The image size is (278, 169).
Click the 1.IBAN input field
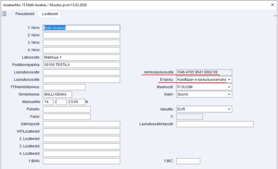pos(81,161)
